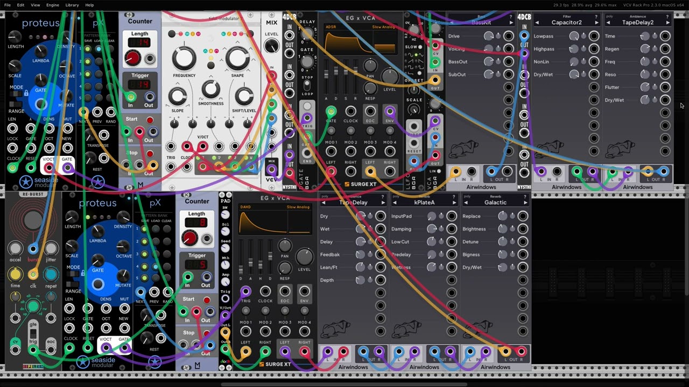Open the Edit menu

click(20, 5)
